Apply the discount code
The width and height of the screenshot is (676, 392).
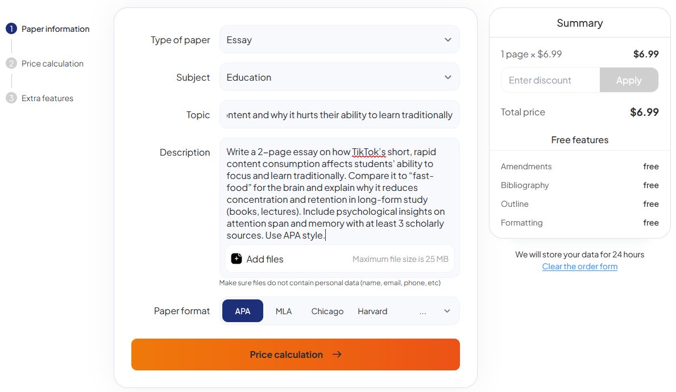[629, 80]
